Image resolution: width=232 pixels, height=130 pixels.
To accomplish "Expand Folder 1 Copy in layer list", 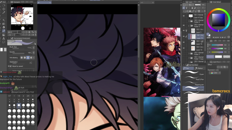I will point(189,58).
